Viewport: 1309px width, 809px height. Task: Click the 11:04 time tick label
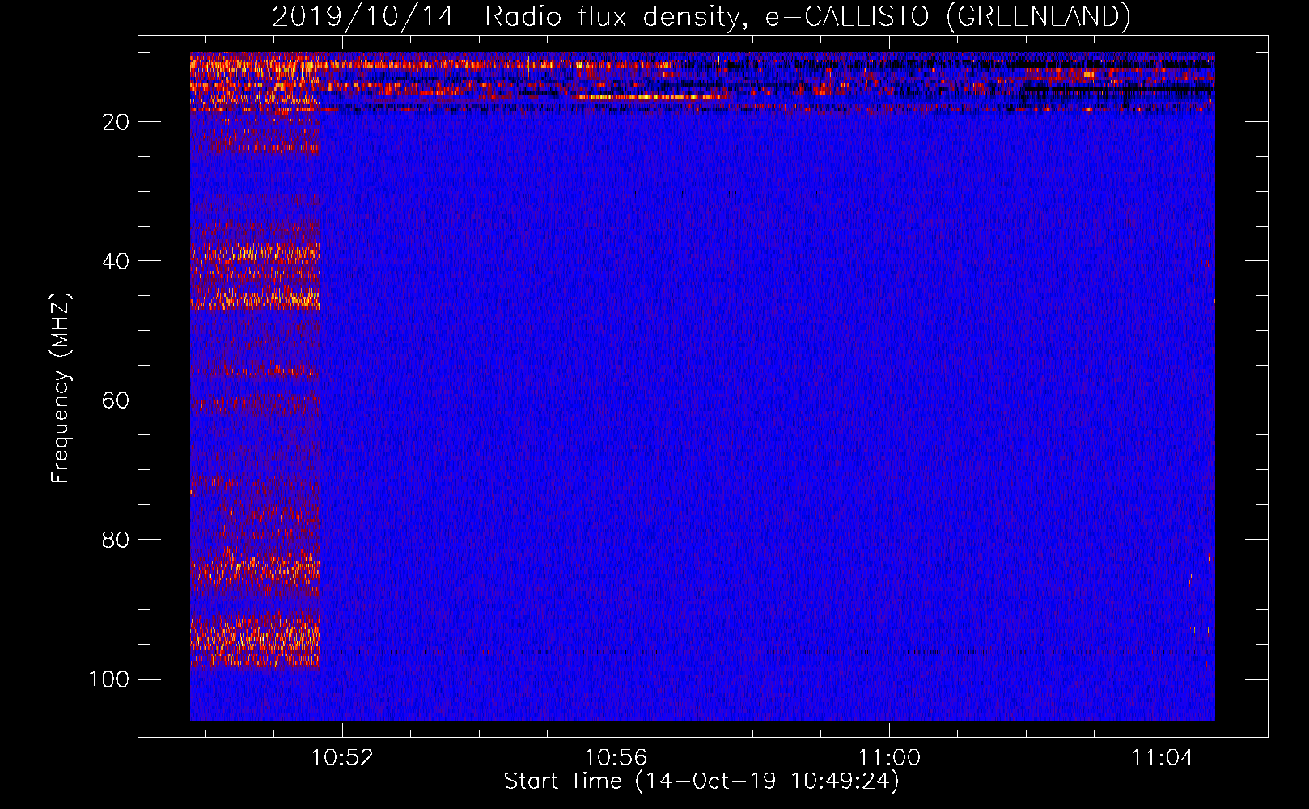click(1163, 758)
